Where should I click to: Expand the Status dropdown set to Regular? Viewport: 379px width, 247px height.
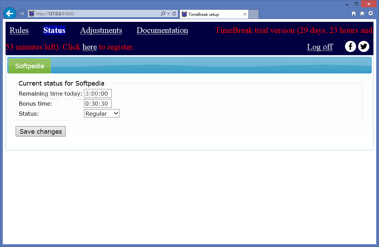click(101, 113)
